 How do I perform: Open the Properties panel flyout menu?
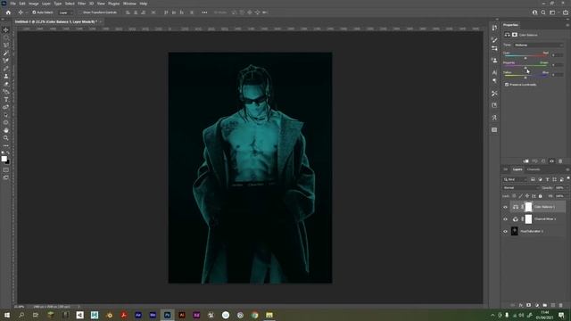pos(567,25)
